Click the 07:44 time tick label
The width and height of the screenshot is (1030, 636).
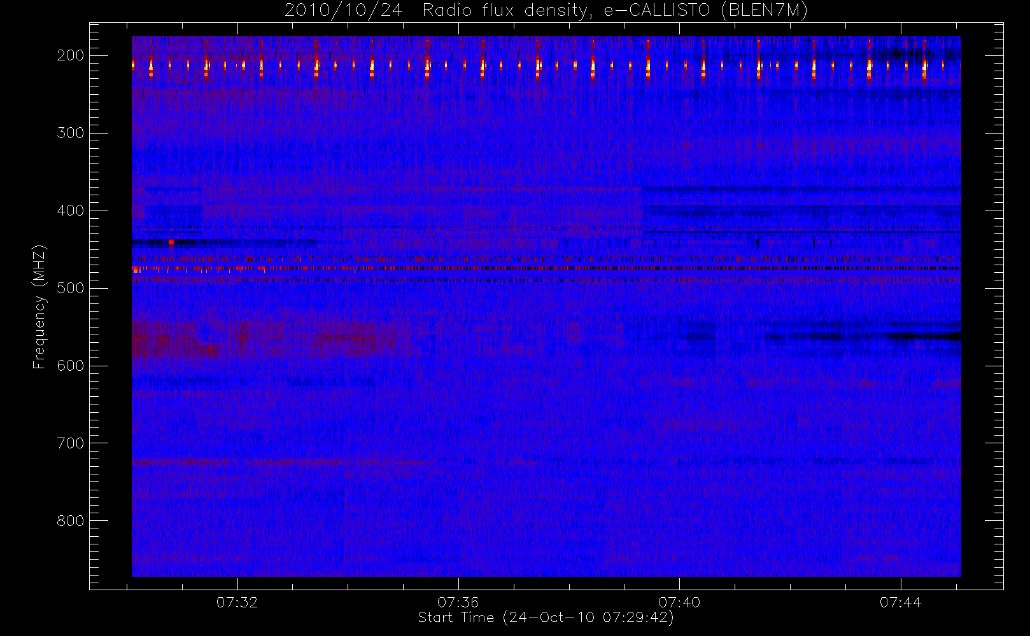click(900, 602)
